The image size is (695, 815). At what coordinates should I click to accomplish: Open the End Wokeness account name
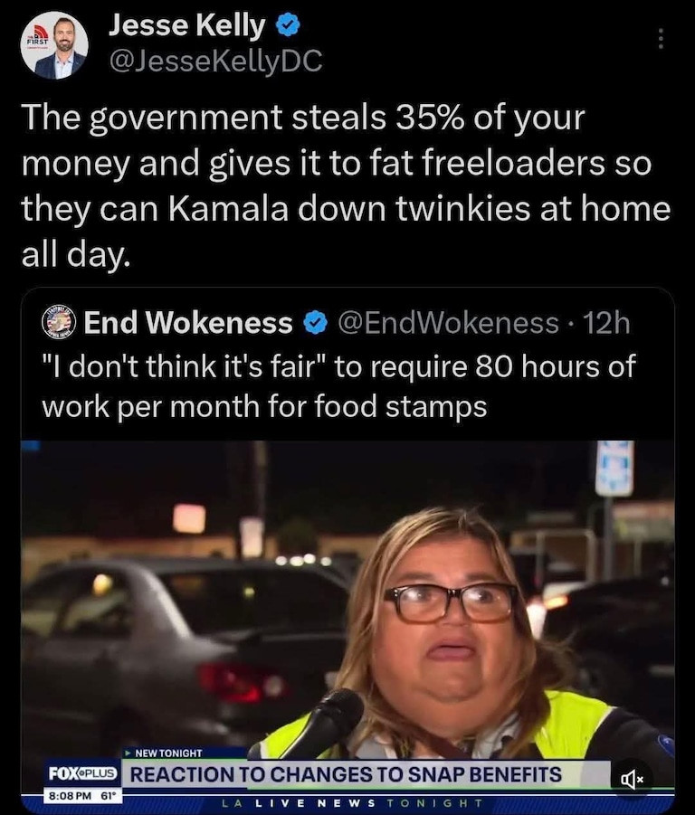[x=188, y=323]
